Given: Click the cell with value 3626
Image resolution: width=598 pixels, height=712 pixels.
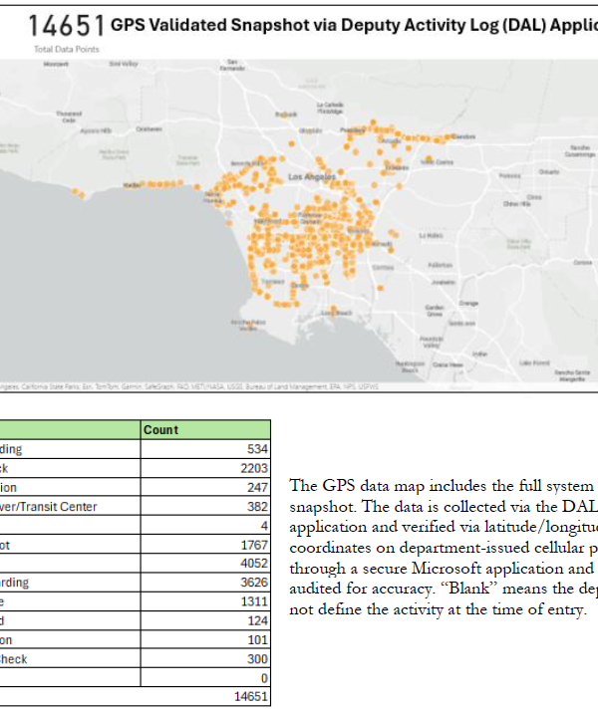Looking at the screenshot, I should 205,583.
